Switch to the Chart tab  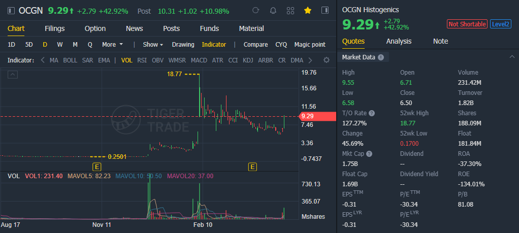coord(16,28)
